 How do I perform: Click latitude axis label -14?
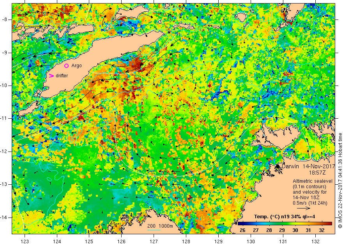pyautogui.click(x=4, y=217)
